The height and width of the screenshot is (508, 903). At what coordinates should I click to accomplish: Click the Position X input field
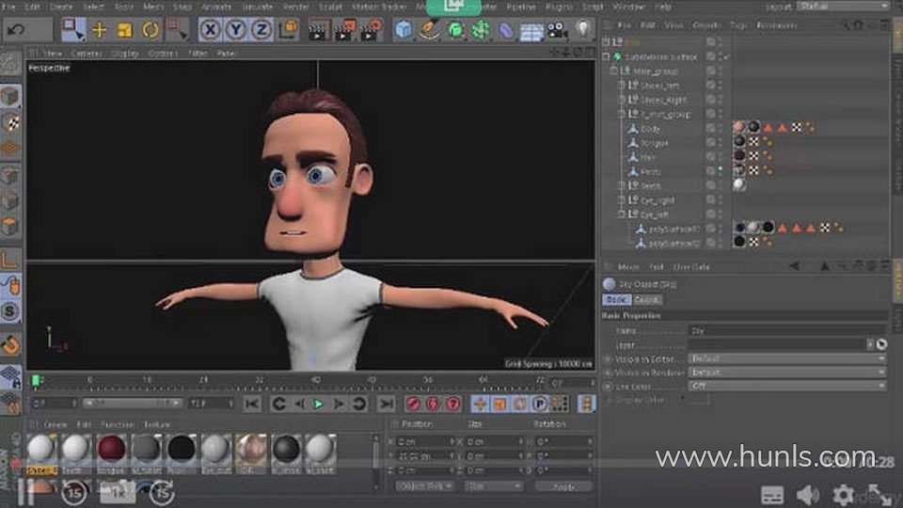[425, 442]
